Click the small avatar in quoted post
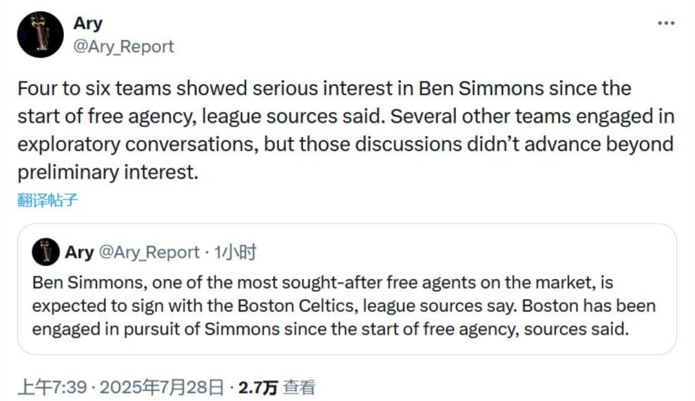Image resolution: width=695 pixels, height=401 pixels. coord(45,252)
